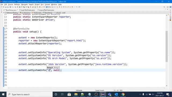172x97 pixels.
Task: Click the TestScripts breadcrumb segment
Action: [x=37, y=13]
